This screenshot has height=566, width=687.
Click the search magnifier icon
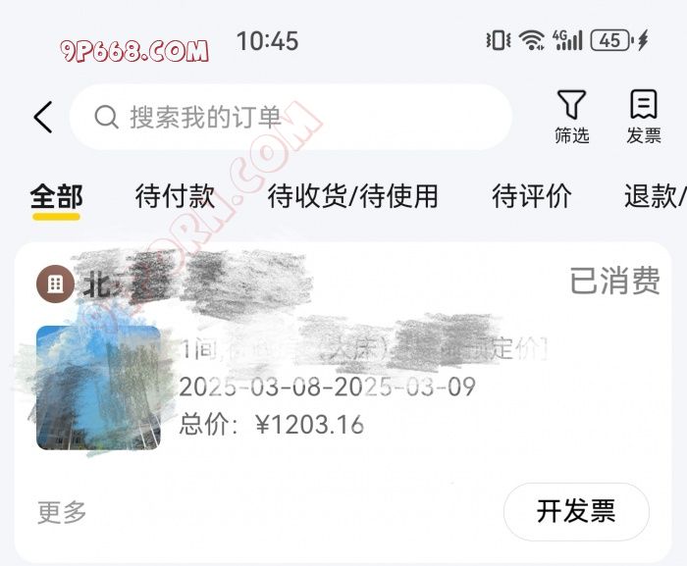106,117
